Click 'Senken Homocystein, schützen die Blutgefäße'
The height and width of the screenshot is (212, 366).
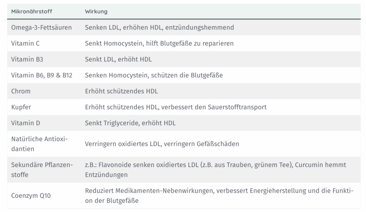click(154, 75)
